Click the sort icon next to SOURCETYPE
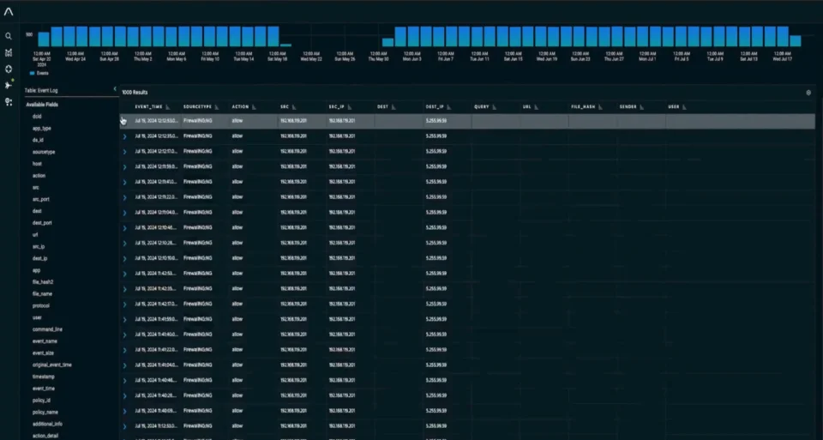Viewport: 823px width, 440px height. (216, 107)
